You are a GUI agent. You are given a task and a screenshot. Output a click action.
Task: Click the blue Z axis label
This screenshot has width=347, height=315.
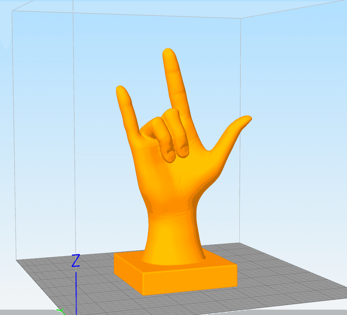click(x=76, y=260)
